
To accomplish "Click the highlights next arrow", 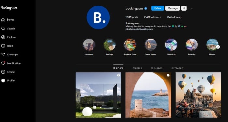I will tap(218, 47).
